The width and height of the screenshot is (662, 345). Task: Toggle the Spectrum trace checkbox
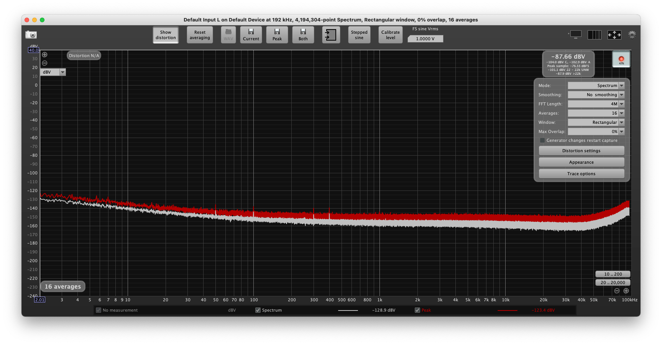point(258,310)
